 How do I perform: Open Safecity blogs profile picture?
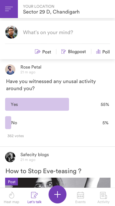point(10,157)
